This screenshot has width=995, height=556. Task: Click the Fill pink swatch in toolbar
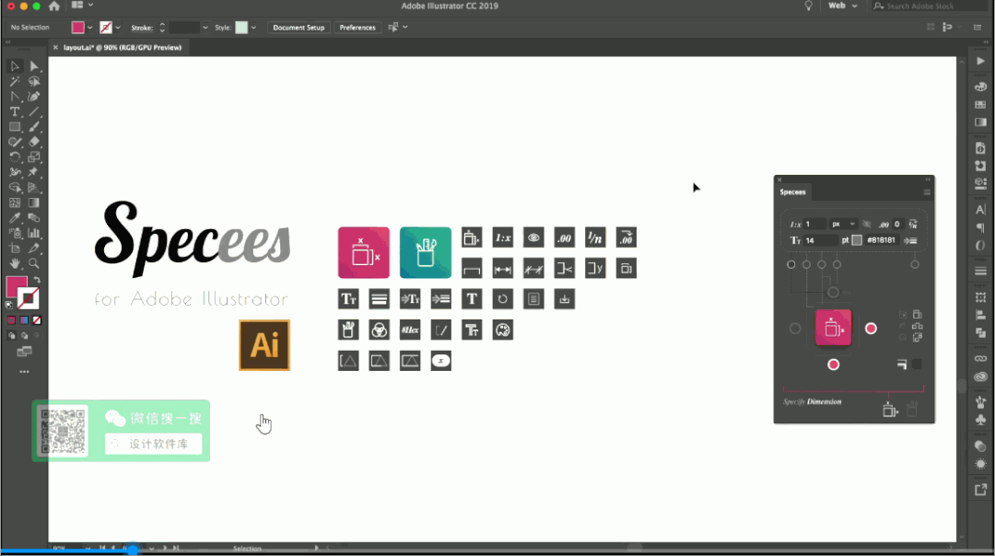17,286
